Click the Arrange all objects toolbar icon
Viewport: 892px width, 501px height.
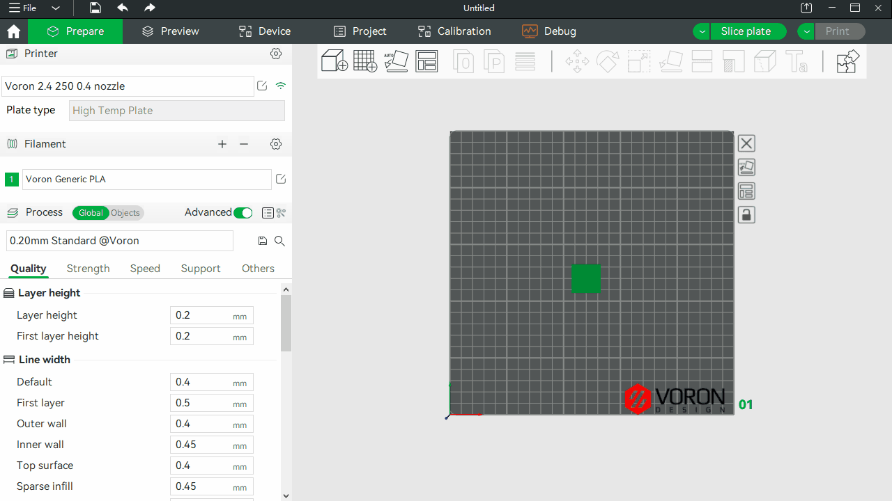pos(426,61)
